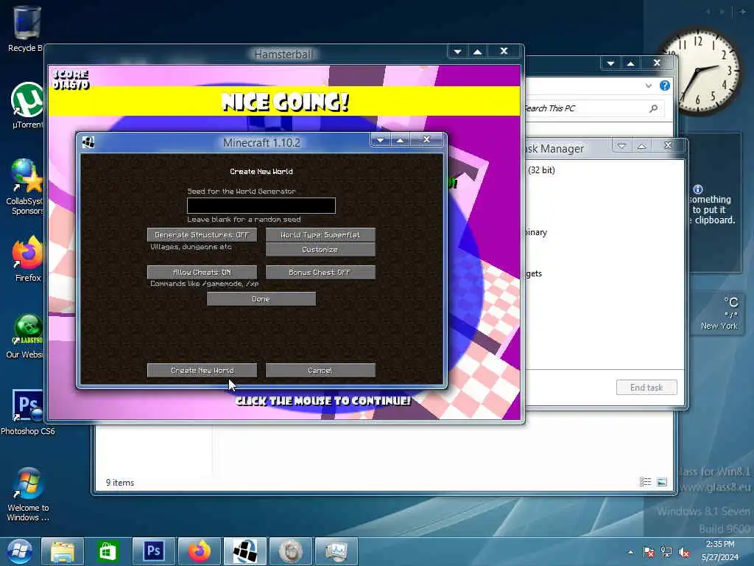This screenshot has height=566, width=754.
Task: Open the network tray icon
Action: click(666, 552)
